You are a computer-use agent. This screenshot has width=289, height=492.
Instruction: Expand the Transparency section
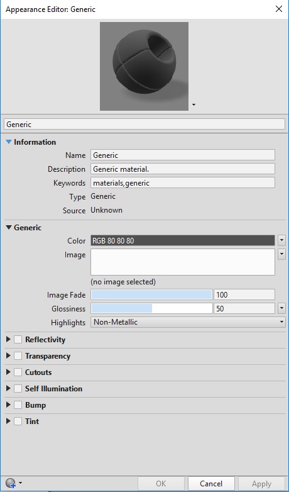click(8, 356)
